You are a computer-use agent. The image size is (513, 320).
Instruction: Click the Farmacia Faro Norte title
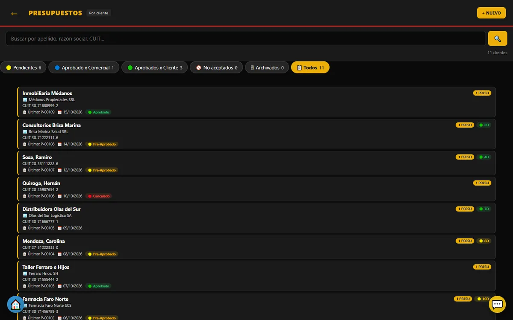[x=45, y=299]
